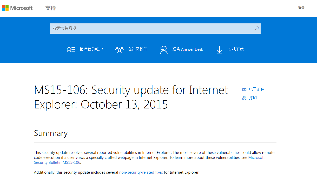The height and width of the screenshot is (182, 317).
Task: Click 登录 to sign in
Action: (x=301, y=8)
